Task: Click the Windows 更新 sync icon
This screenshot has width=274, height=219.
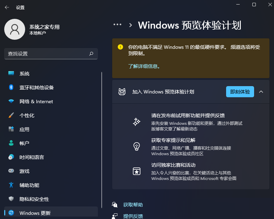Action: 11,213
